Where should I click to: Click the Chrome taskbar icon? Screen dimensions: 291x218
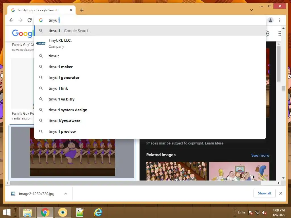(45, 212)
